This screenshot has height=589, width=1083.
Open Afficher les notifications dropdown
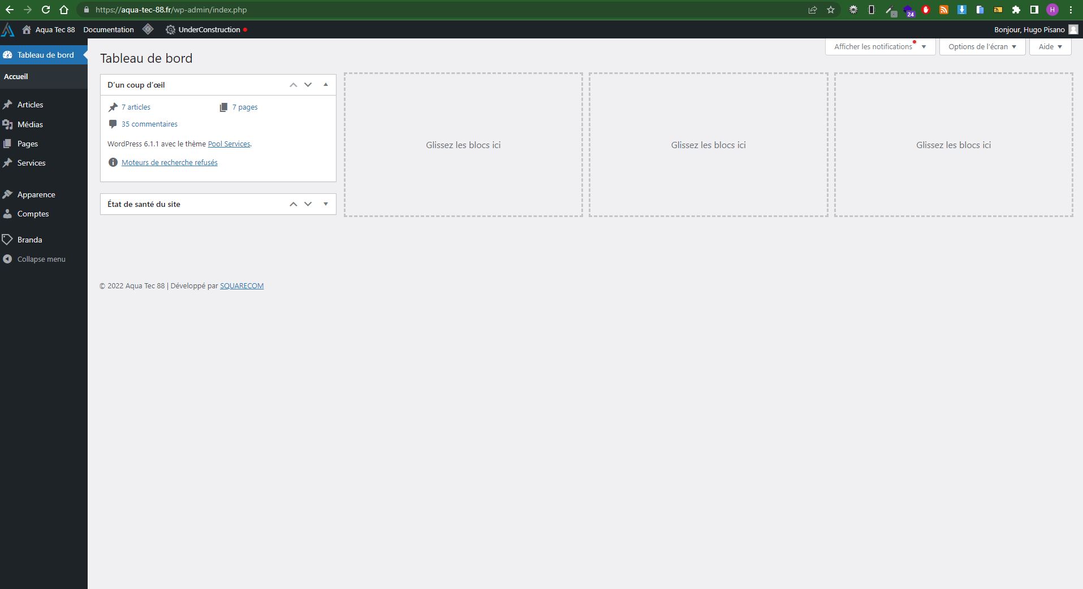[879, 46]
